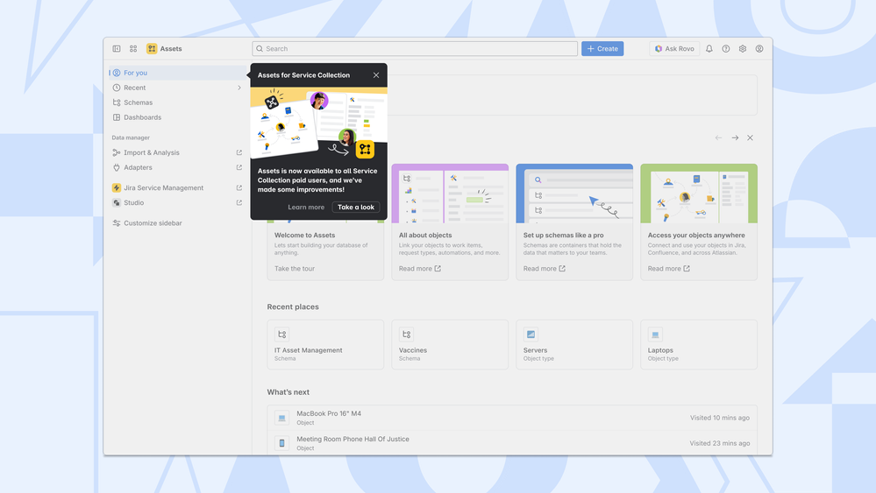The height and width of the screenshot is (493, 876).
Task: Dismiss the onboarding cards carousel
Action: coord(750,137)
